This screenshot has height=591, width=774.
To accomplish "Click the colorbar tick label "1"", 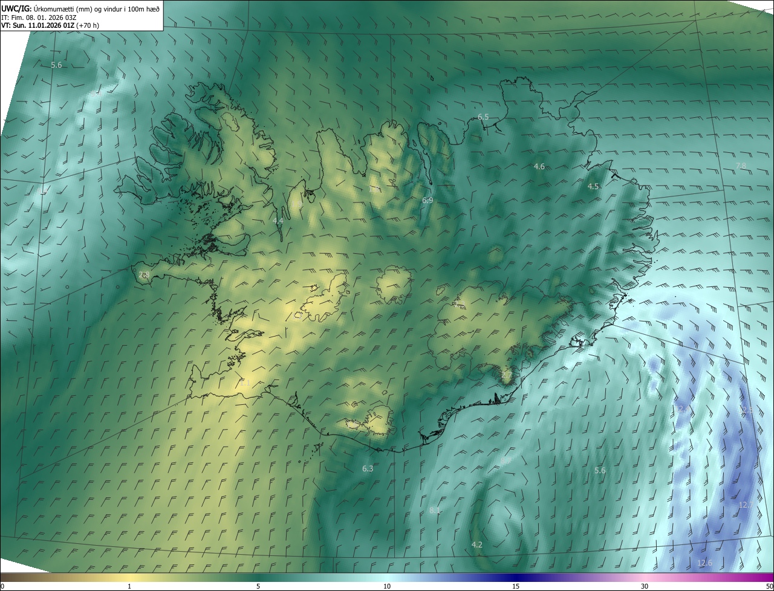I will [129, 586].
